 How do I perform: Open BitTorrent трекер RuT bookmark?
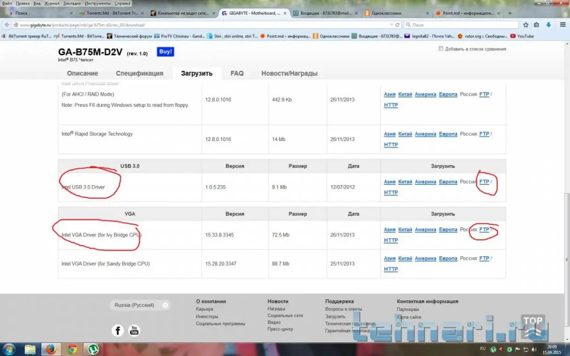(x=27, y=36)
